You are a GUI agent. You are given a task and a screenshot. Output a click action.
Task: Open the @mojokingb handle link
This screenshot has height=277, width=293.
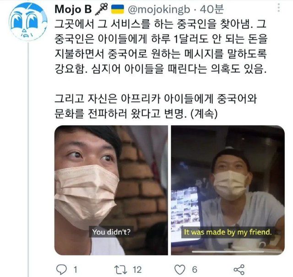159,9
